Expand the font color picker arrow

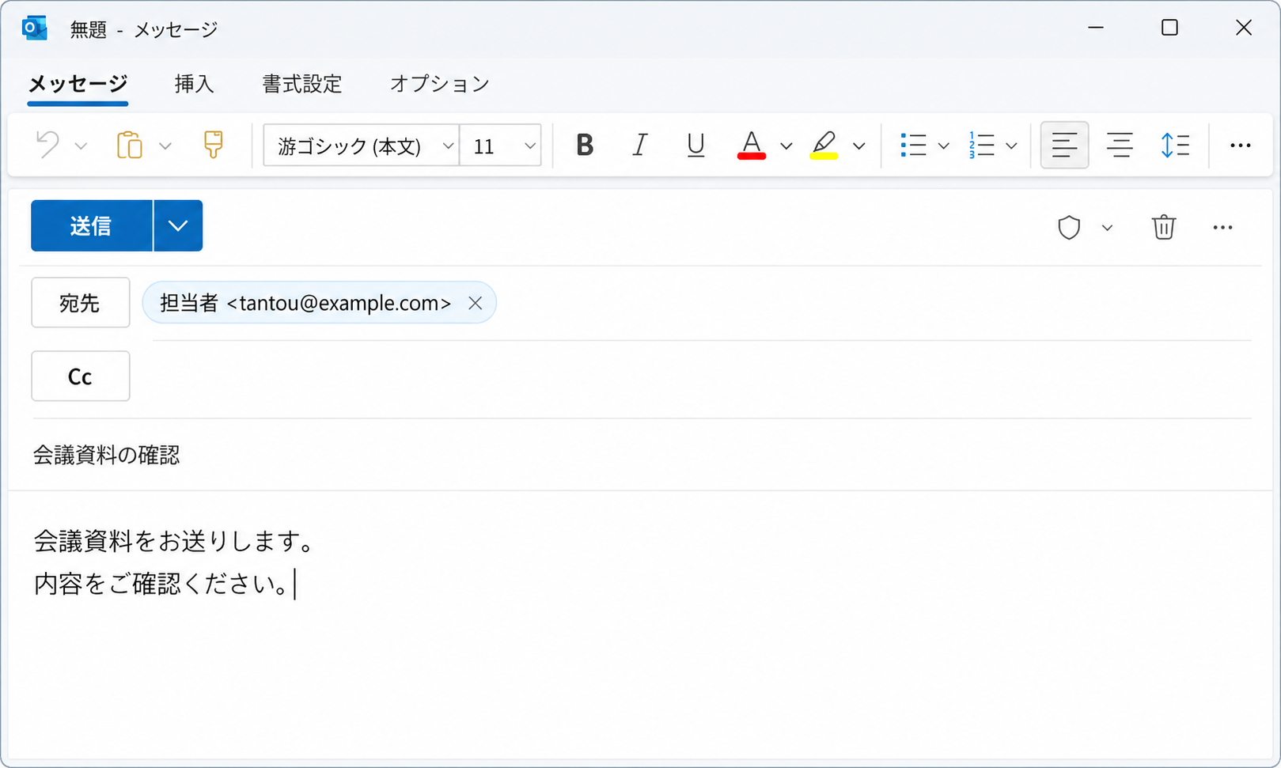[x=786, y=146]
